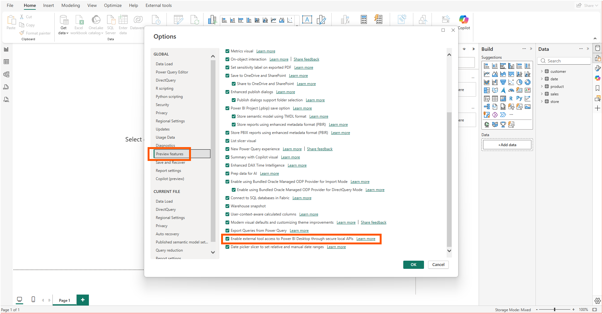603x314 pixels.
Task: Open the Get data dropdown arrow
Action: [67, 33]
